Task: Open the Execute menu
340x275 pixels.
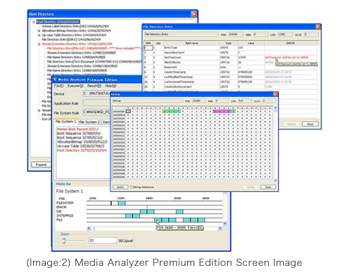Action: click(x=75, y=86)
